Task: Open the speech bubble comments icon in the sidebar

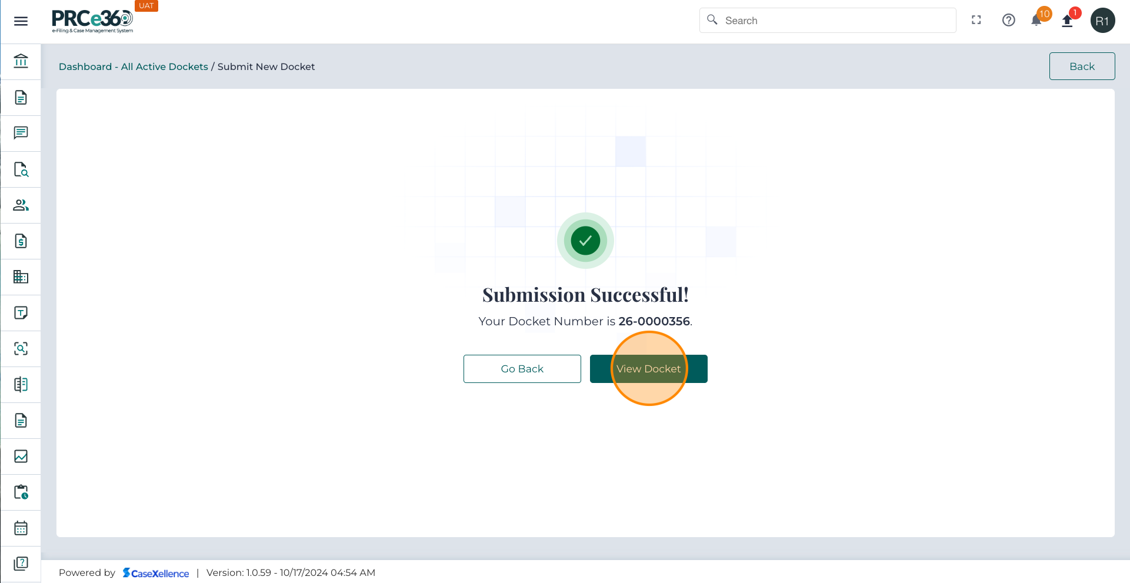Action: pos(21,133)
